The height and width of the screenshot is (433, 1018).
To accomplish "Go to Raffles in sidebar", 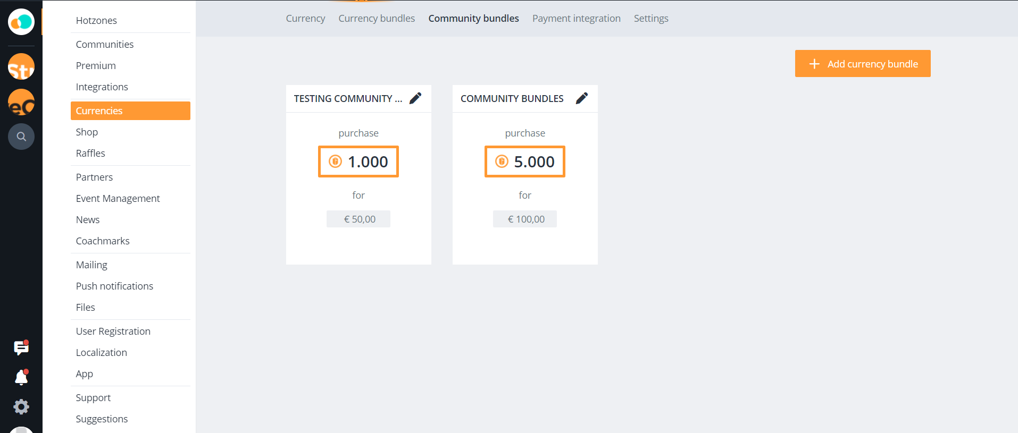I will (x=90, y=154).
